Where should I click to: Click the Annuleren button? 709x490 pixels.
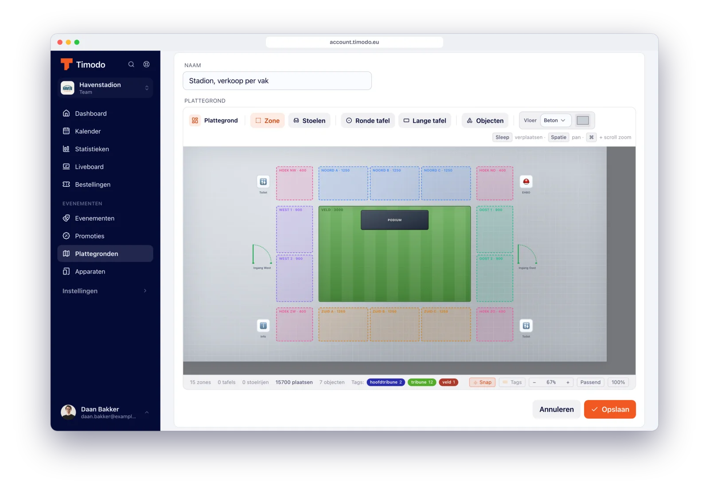click(x=557, y=409)
